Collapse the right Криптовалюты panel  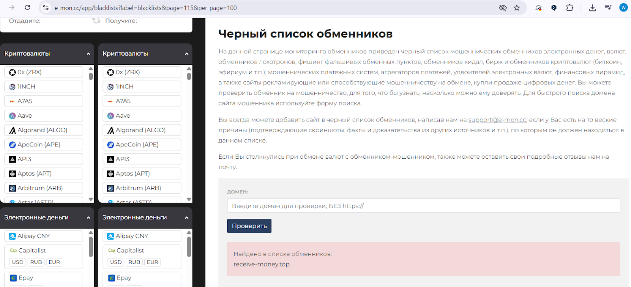[x=187, y=54]
